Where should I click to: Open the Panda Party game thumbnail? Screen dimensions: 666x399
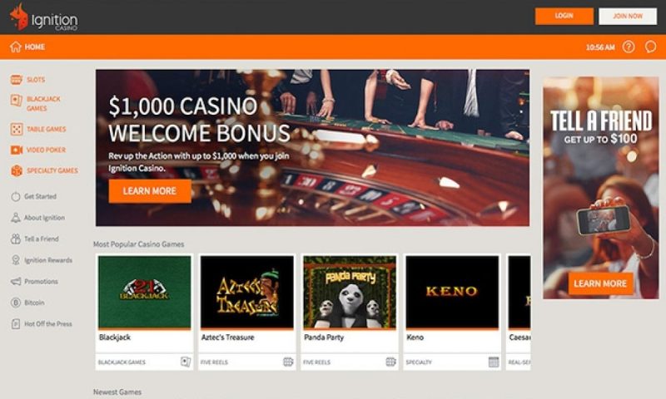coord(350,292)
